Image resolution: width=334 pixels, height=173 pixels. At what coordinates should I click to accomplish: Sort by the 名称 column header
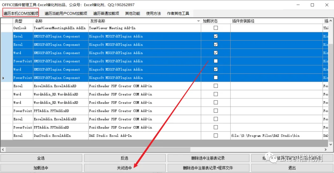(61, 21)
